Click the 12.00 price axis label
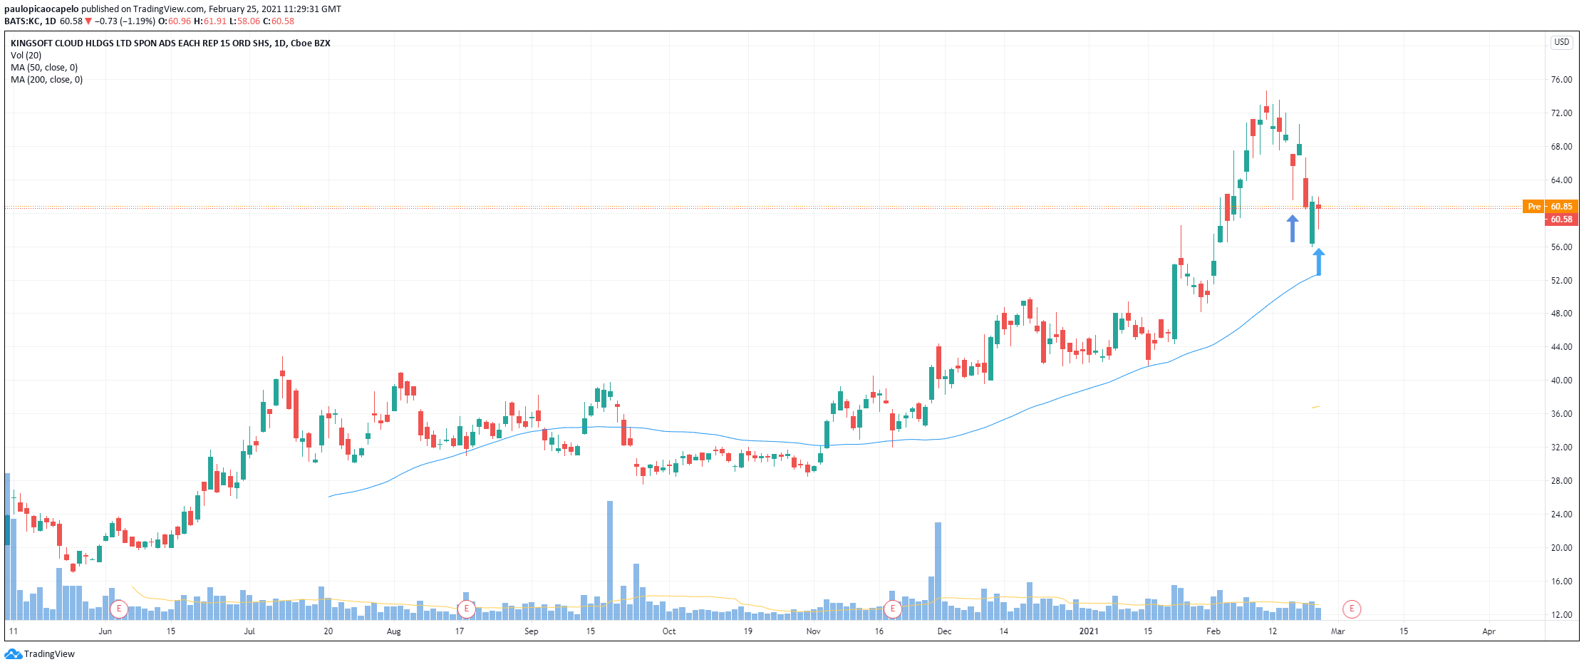 click(1561, 614)
